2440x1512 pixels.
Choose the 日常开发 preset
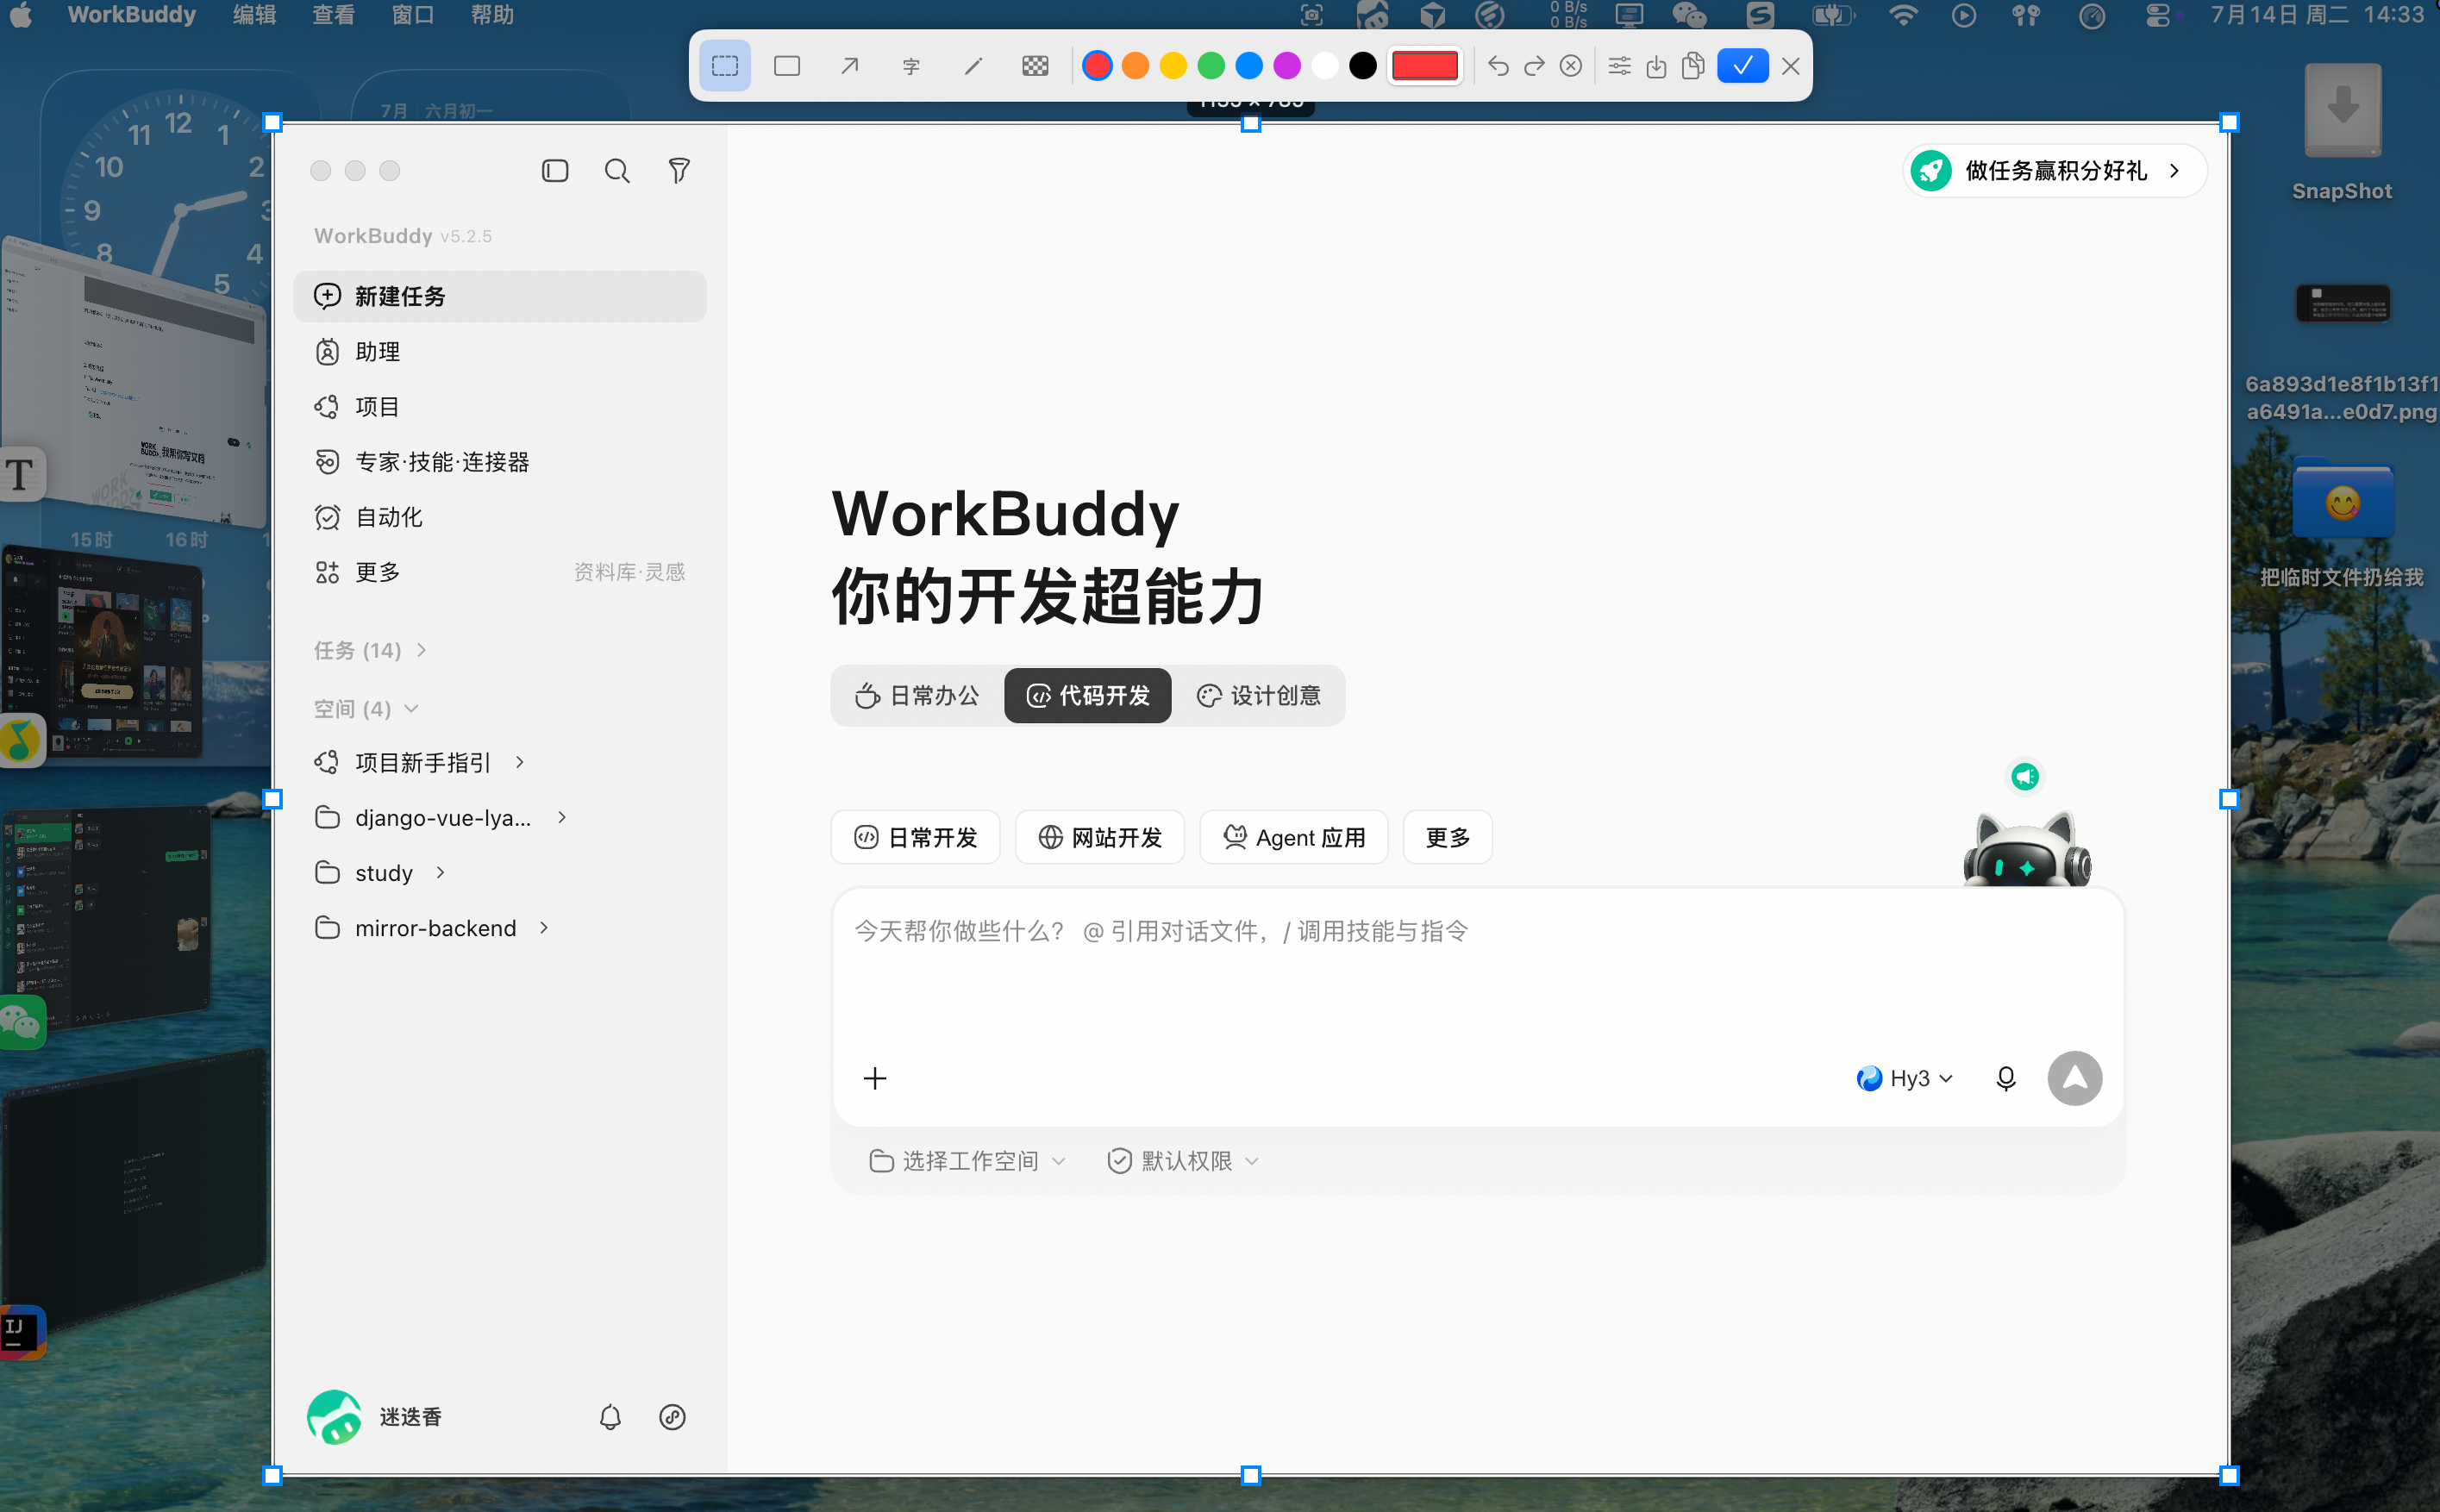coord(915,837)
